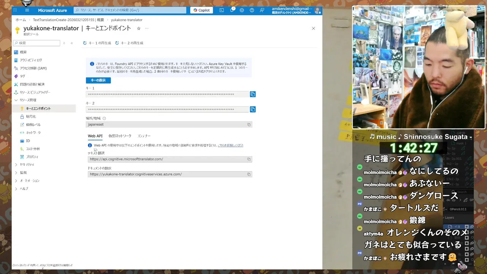The image size is (487, 274).
Task: Launch Cloud Shell from the Azure header
Action: tap(221, 10)
